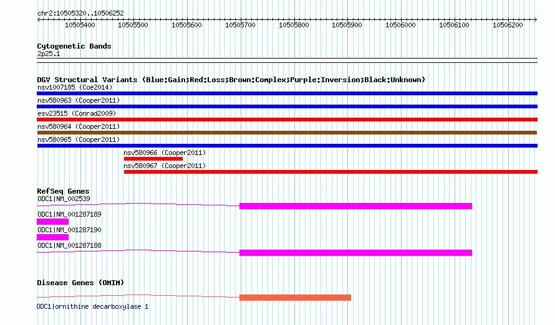Screen dimensions: 555x325
Task: Click the magenta exon under ODC1|NM_001287189
Action: pos(53,222)
